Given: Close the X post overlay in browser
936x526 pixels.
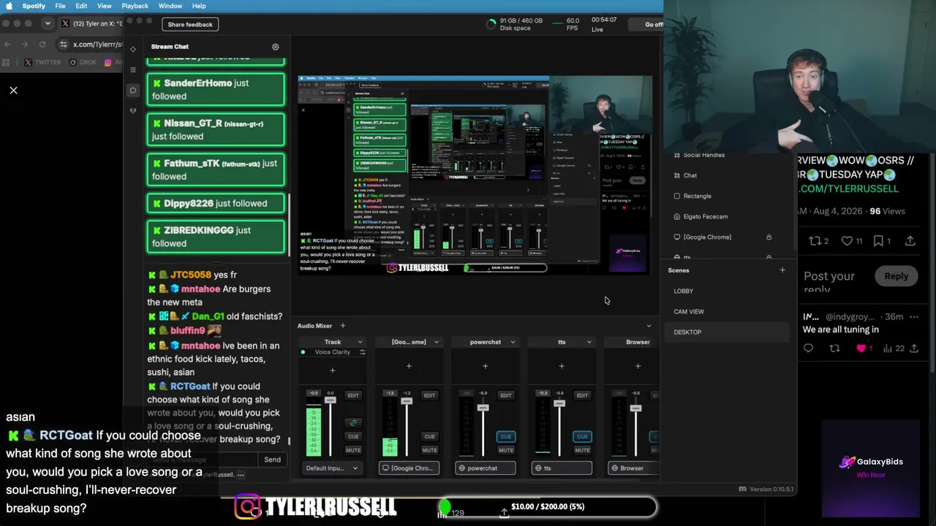Looking at the screenshot, I should (13, 91).
